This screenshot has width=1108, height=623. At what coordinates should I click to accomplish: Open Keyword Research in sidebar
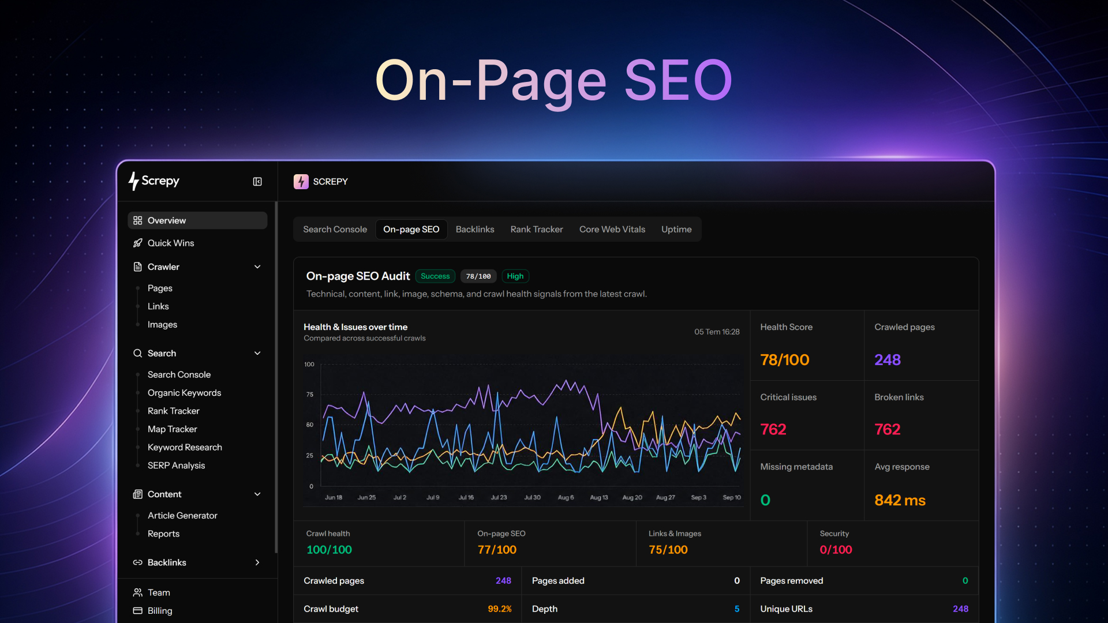pos(185,447)
